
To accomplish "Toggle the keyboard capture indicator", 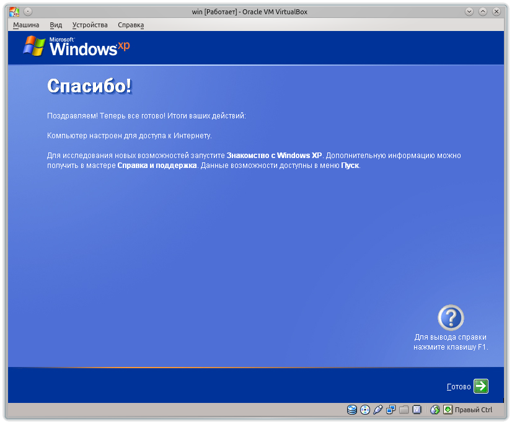I will coord(448,409).
